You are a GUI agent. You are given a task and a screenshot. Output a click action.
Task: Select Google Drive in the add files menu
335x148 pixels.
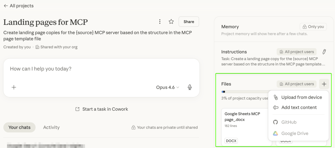pyautogui.click(x=298, y=134)
